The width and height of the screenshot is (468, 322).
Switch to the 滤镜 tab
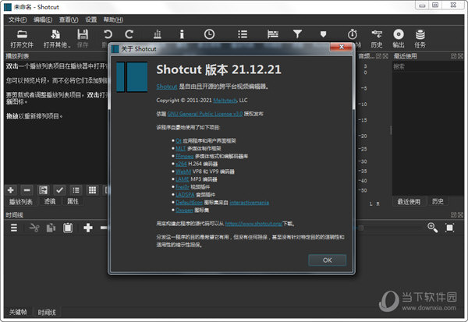pos(50,202)
